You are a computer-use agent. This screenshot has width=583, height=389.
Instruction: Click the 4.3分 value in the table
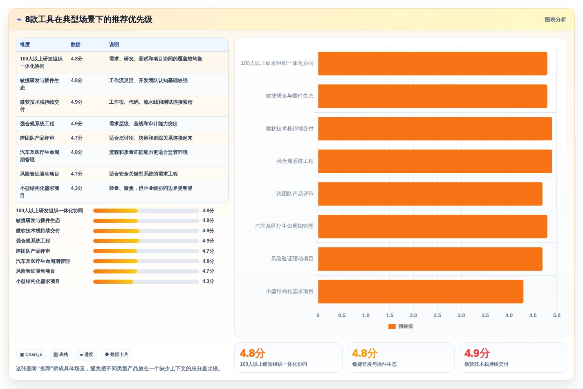(76, 188)
